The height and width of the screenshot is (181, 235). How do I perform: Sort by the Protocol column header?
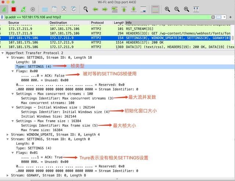[97, 23]
